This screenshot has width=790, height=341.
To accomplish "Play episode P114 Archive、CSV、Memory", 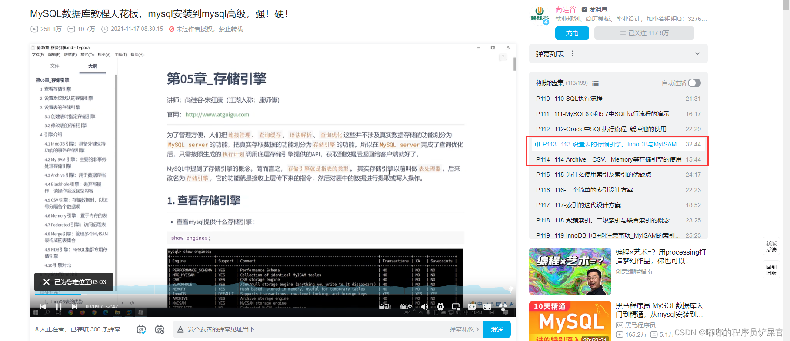I will (x=618, y=159).
